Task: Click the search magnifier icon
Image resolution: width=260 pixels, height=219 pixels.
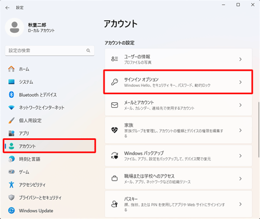Action: (88, 50)
